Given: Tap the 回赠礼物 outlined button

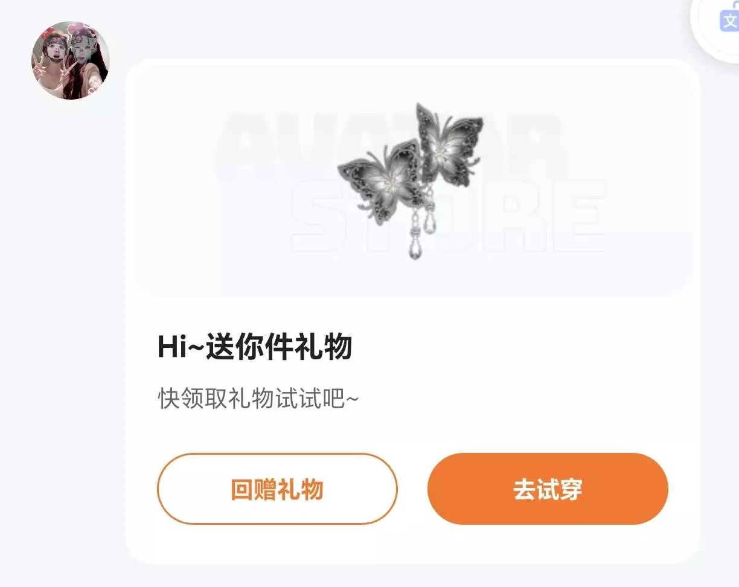Looking at the screenshot, I should click(x=277, y=489).
